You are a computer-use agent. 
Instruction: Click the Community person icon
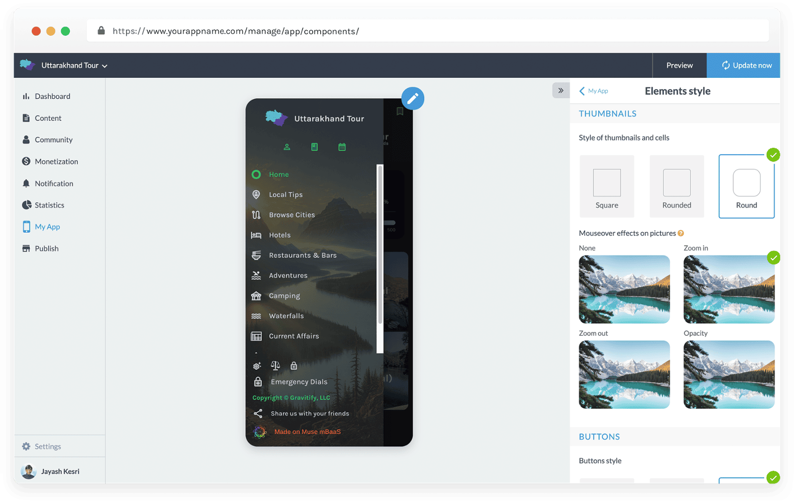[26, 139]
